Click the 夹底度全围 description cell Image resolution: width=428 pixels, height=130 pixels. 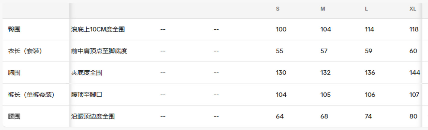click(x=87, y=72)
